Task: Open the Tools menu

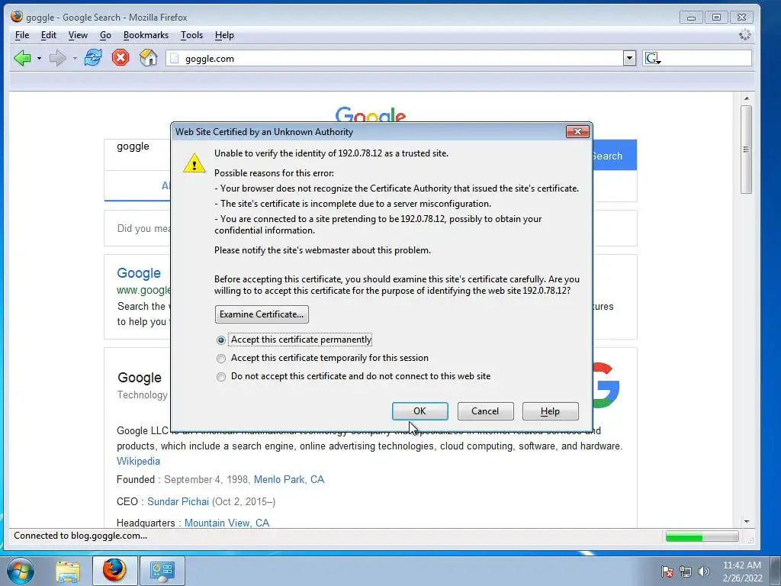Action: 191,35
